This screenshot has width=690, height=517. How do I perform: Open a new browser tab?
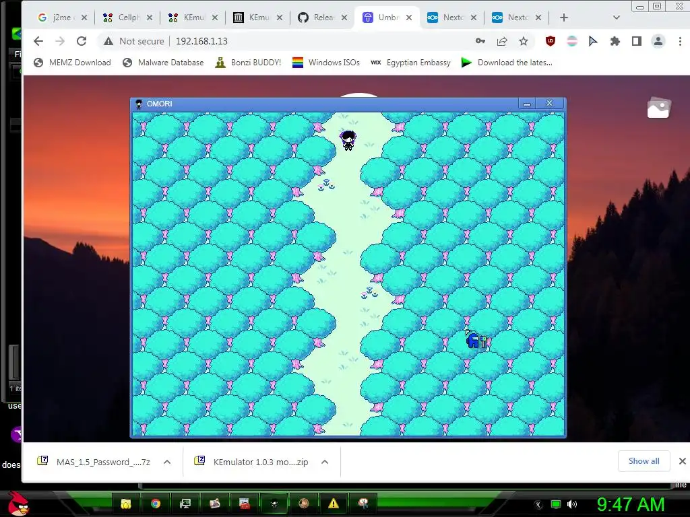[564, 18]
